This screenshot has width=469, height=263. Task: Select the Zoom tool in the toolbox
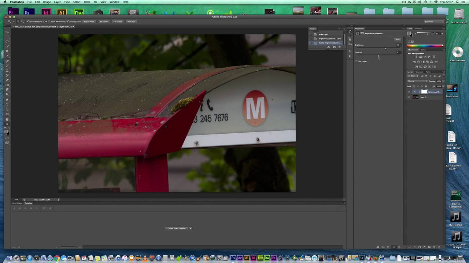coord(7,124)
